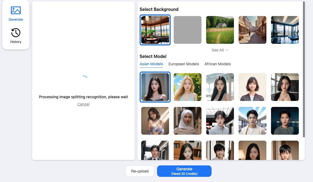Select the smiling woman in lace dress
This screenshot has height=182, width=313.
point(155,121)
